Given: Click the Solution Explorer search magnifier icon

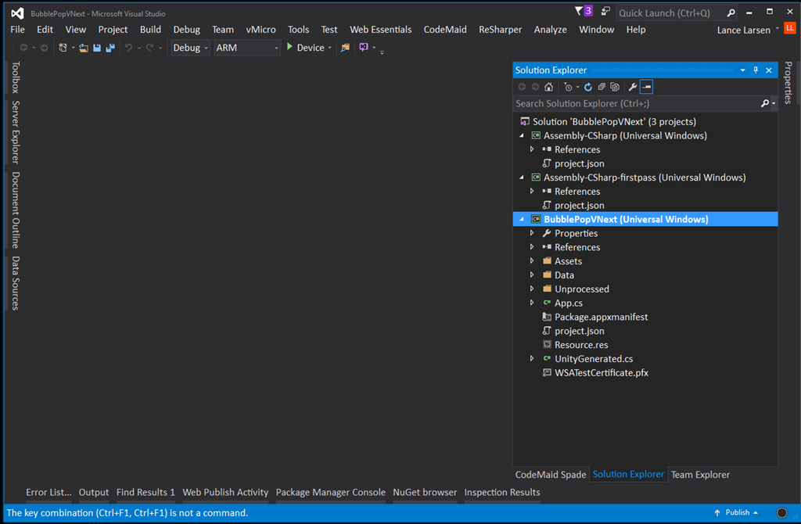Looking at the screenshot, I should click(x=765, y=103).
